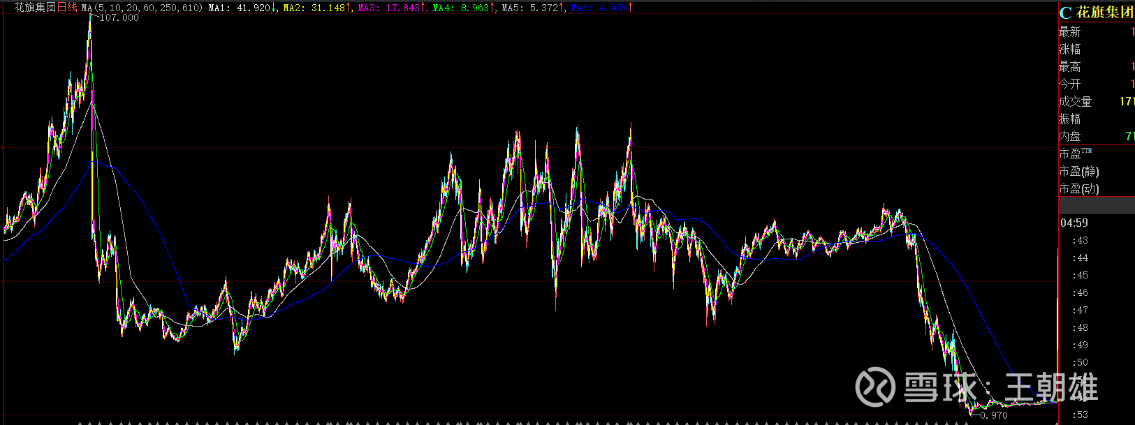This screenshot has height=425, width=1135.
Task: Click the red up arrow after MA6 value
Action: point(630,8)
